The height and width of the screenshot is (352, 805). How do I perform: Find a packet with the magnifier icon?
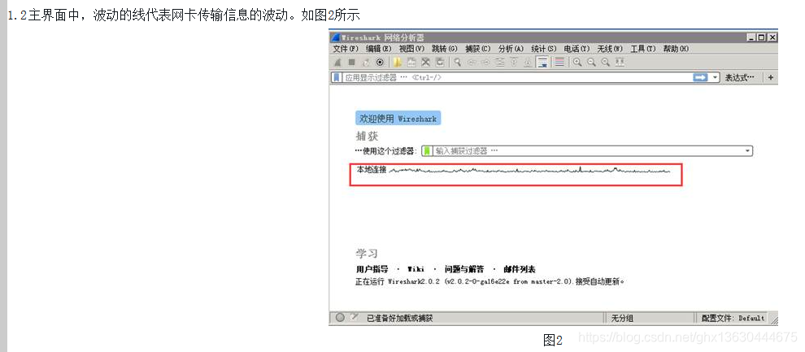tap(458, 62)
